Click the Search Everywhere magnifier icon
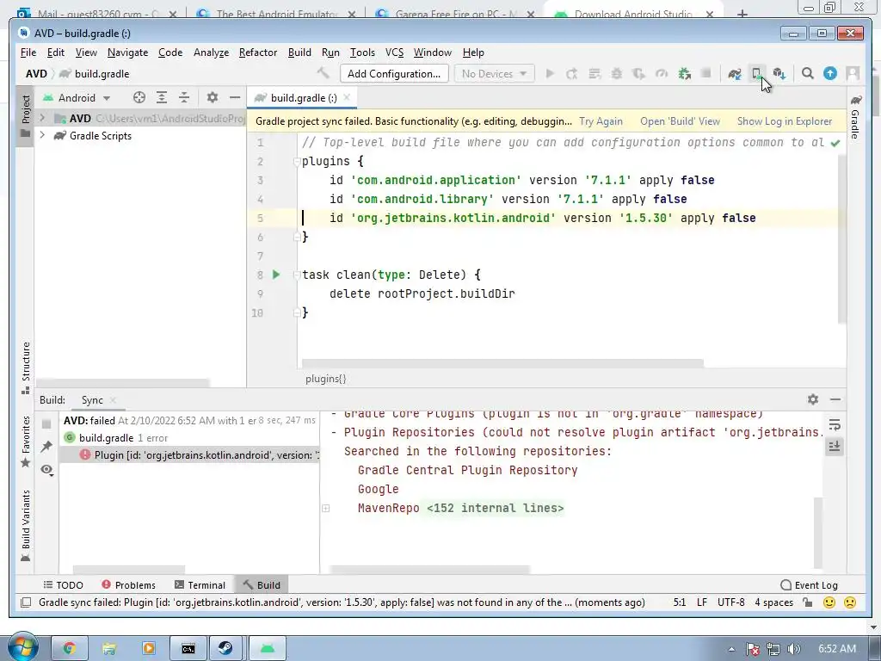The image size is (881, 661). coord(807,74)
